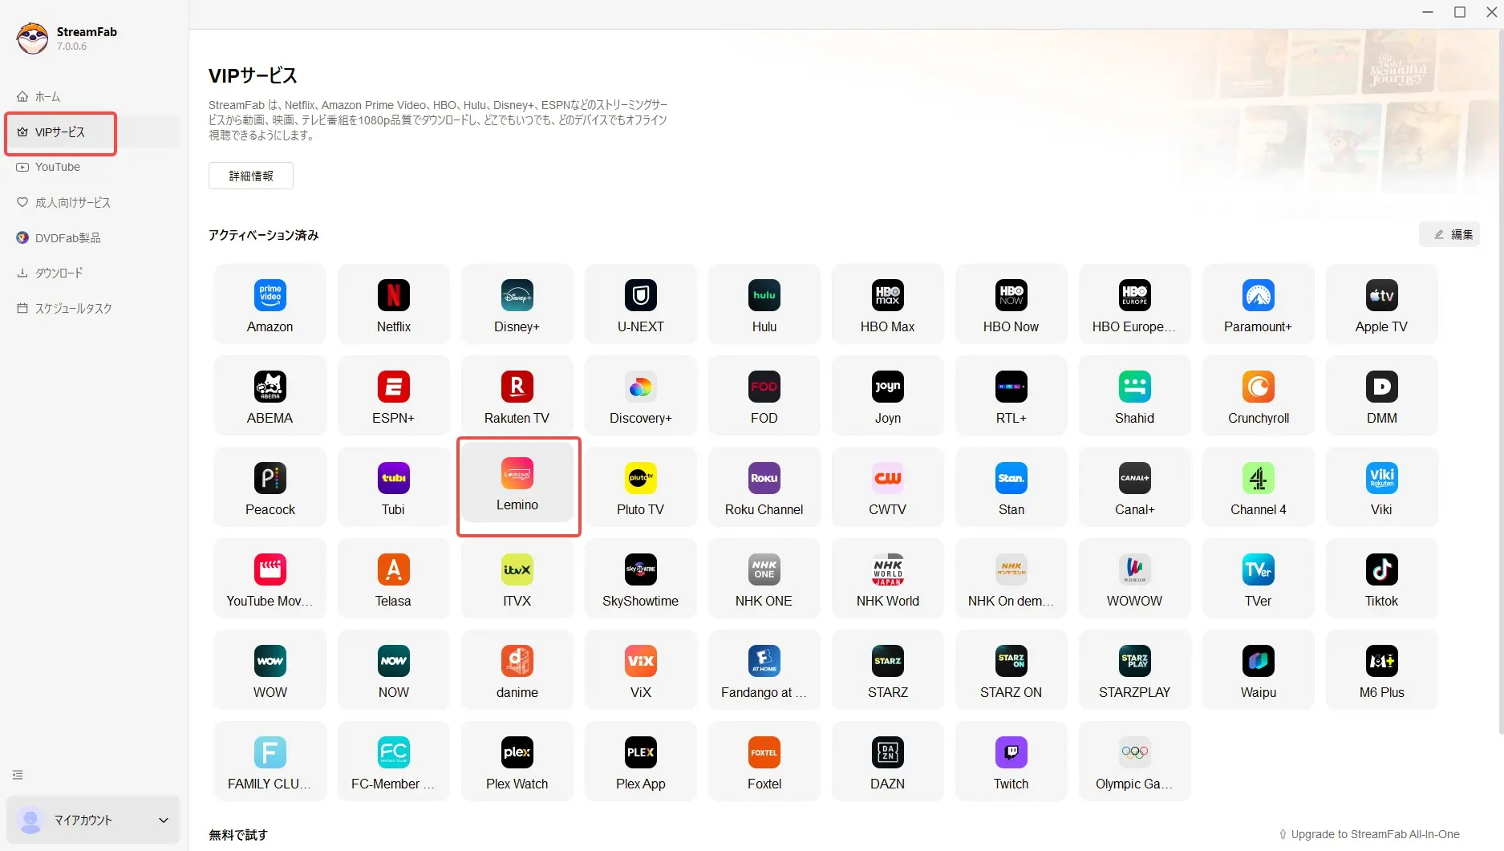1504x851 pixels.
Task: Open the Roku Channel tile
Action: coord(764,488)
